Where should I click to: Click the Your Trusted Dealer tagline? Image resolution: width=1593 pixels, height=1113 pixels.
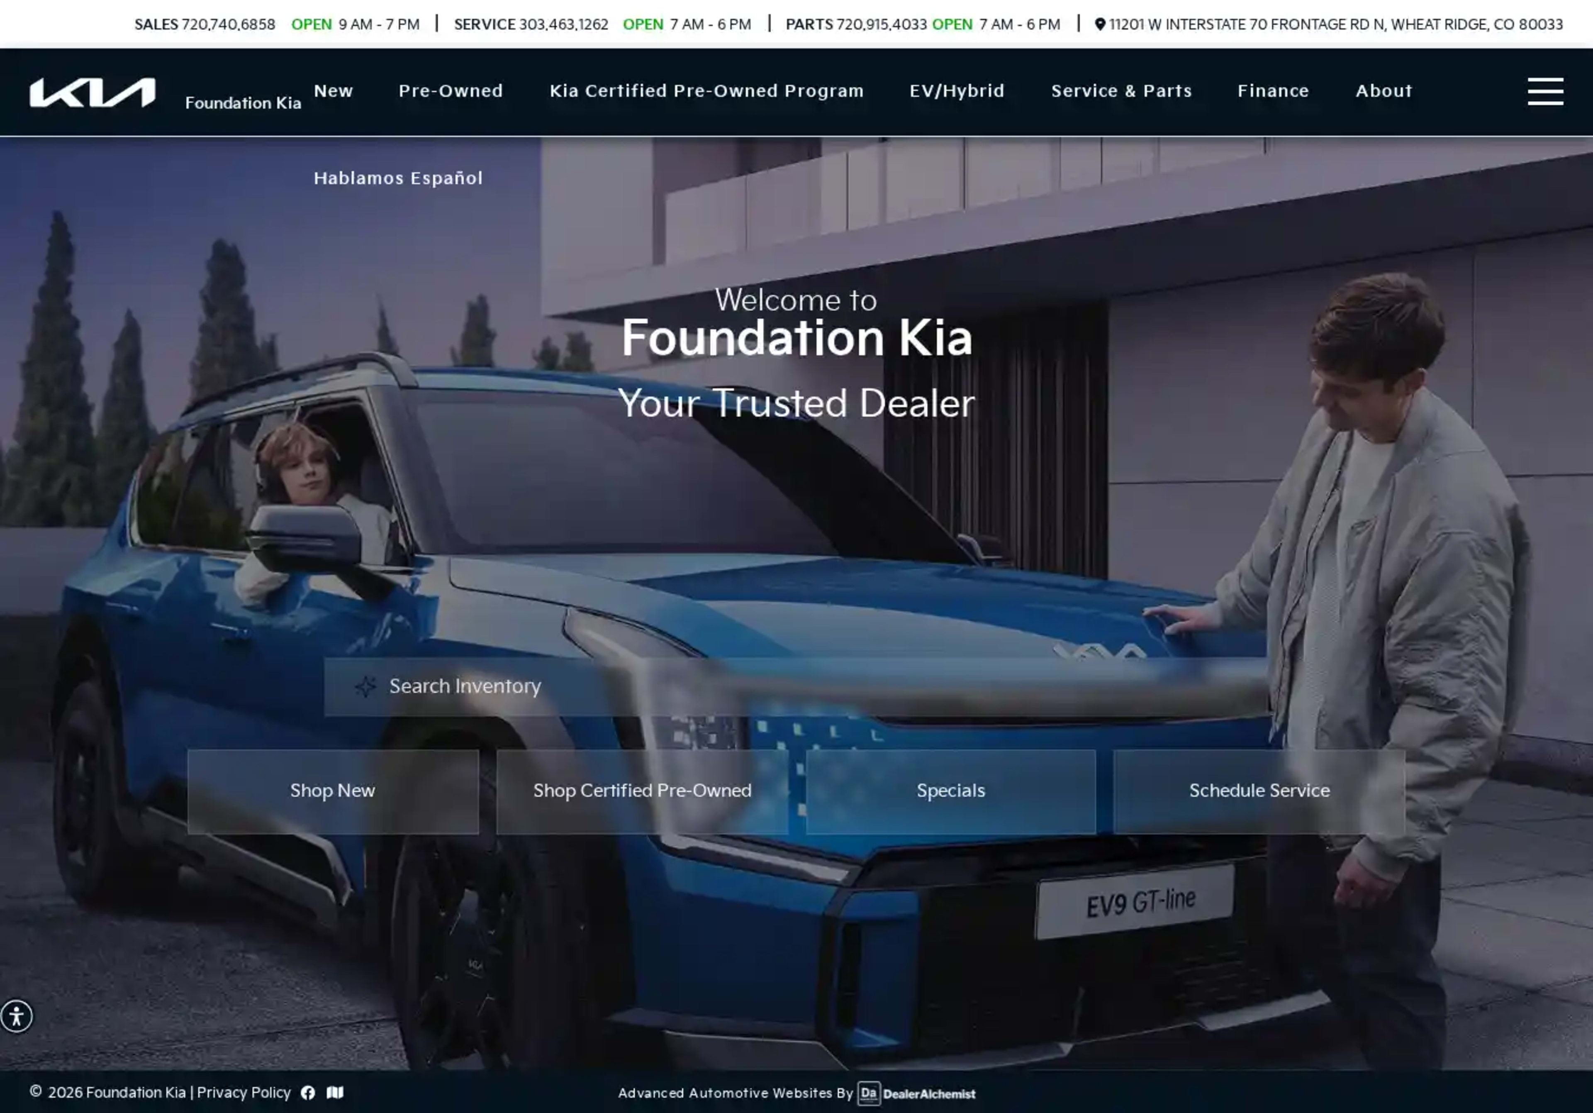(x=796, y=403)
